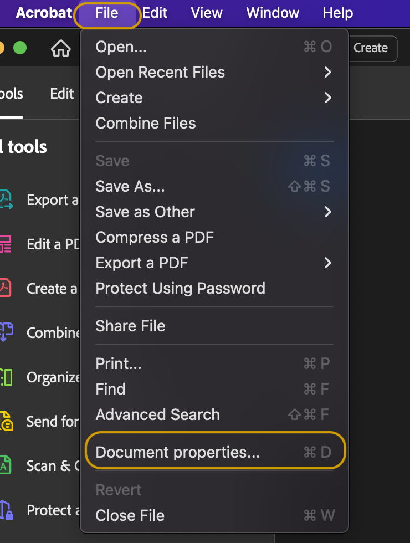The height and width of the screenshot is (543, 410).
Task: Click the Protect a PDF tool icon
Action: 6,510
